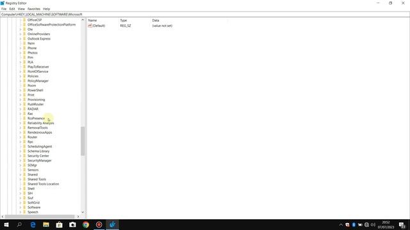Click the volume speaker tray icon
410x230 pixels.
(x=373, y=225)
